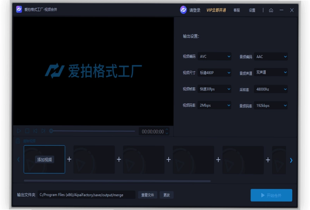
Task: Expand 视频尺寸 标清480P dropdown
Action: pyautogui.click(x=214, y=72)
